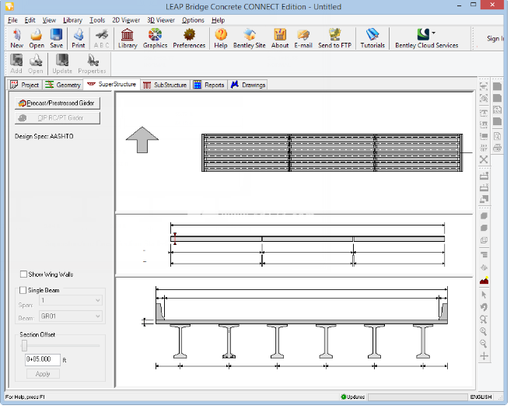This screenshot has height=409, width=514.
Task: Click the second-row Open icon beside Add
Action: pyautogui.click(x=36, y=64)
